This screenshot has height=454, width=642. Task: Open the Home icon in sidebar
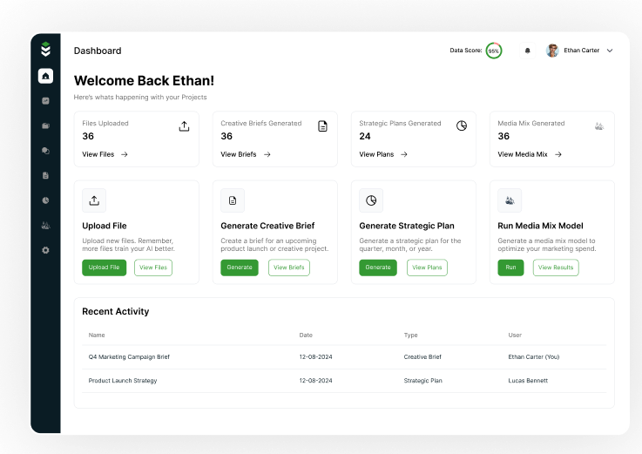[x=45, y=76]
